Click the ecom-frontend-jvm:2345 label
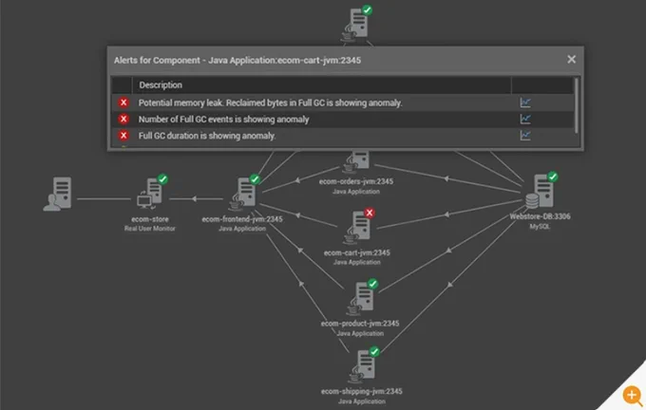 point(242,219)
